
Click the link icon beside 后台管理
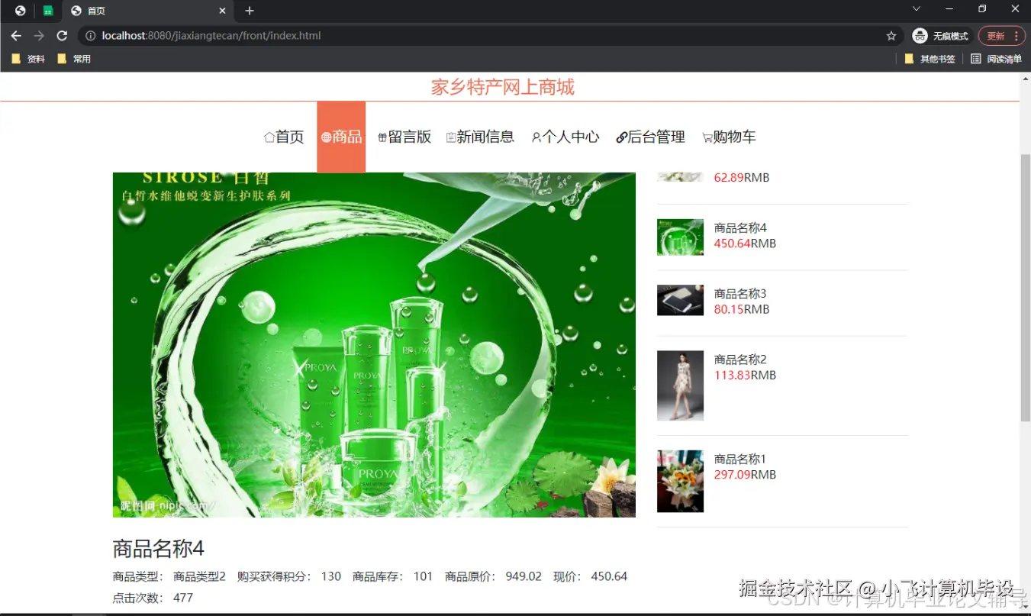click(621, 137)
